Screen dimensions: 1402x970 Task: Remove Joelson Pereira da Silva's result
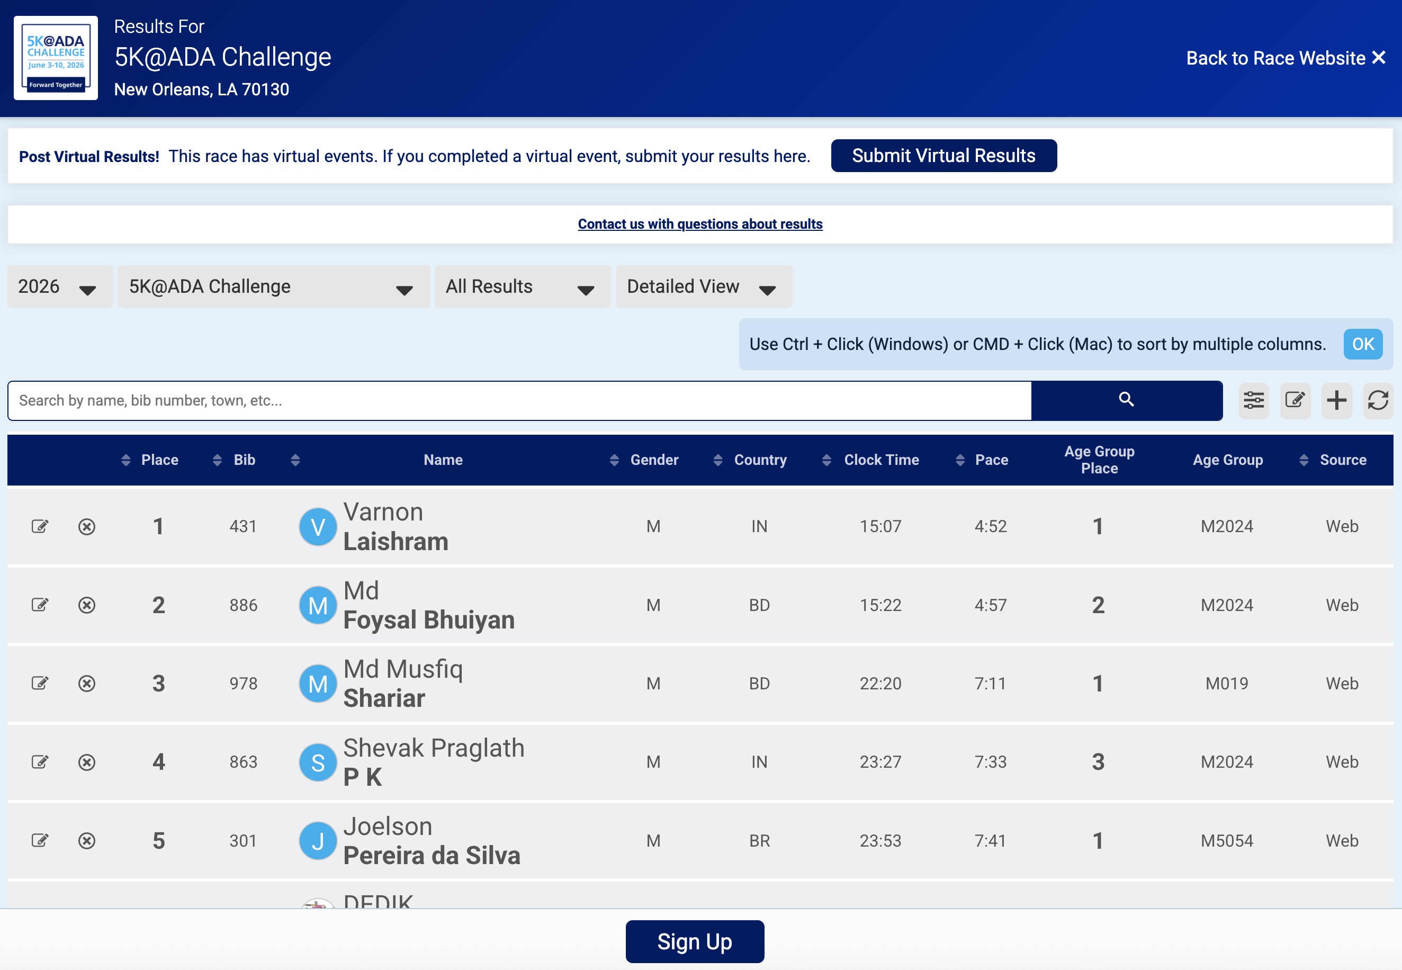(x=87, y=841)
